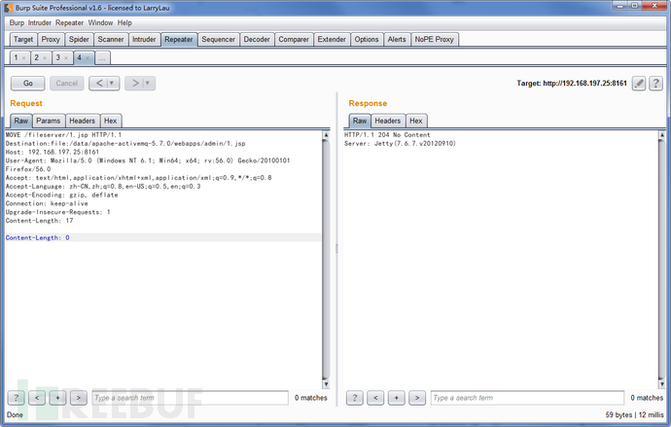
Task: Click request search help question icon
Action: tap(17, 398)
